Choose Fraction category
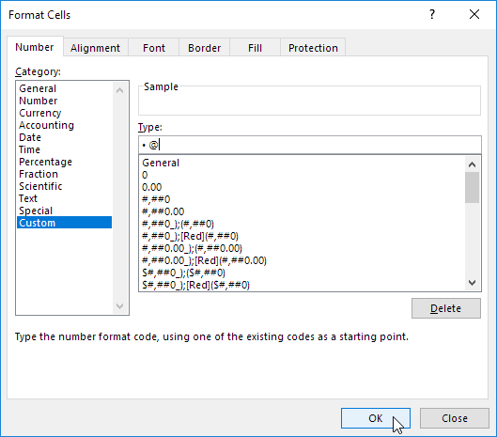497x437 pixels. click(x=64, y=174)
